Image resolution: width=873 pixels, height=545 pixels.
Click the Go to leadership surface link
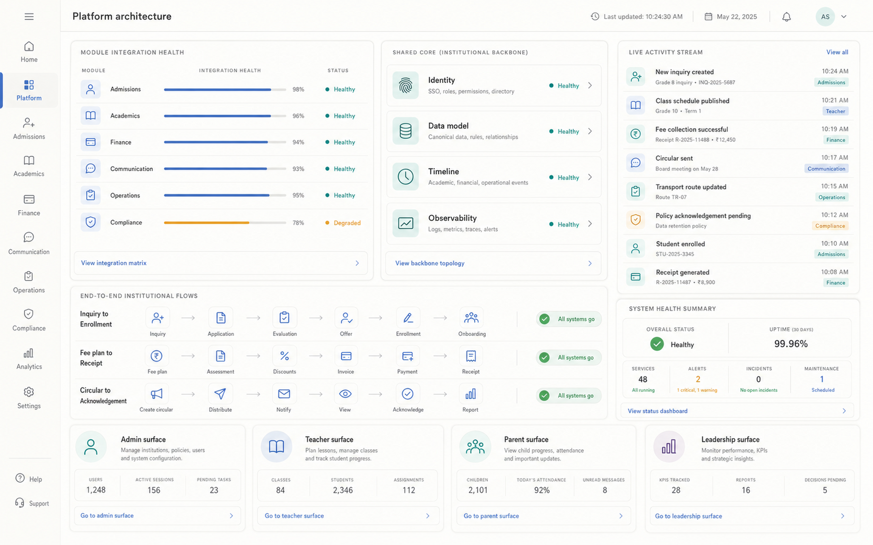click(688, 516)
